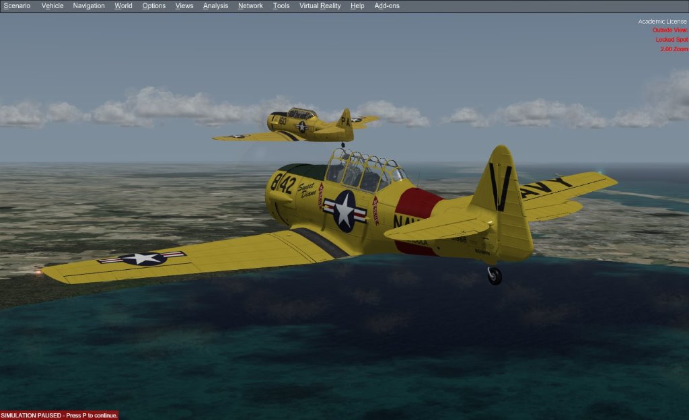This screenshot has width=689, height=420.
Task: Click the 'Locked Spot' view label
Action: [x=672, y=40]
